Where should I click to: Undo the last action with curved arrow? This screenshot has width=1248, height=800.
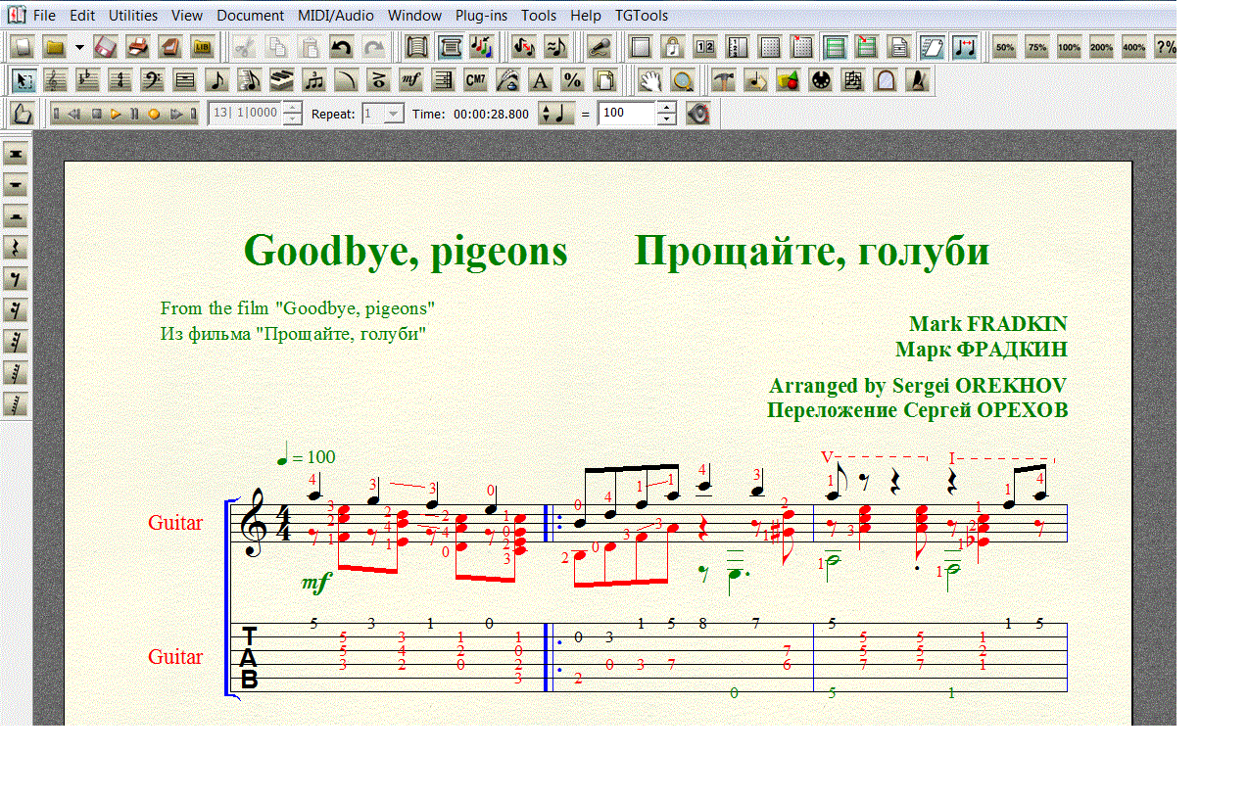[x=340, y=47]
